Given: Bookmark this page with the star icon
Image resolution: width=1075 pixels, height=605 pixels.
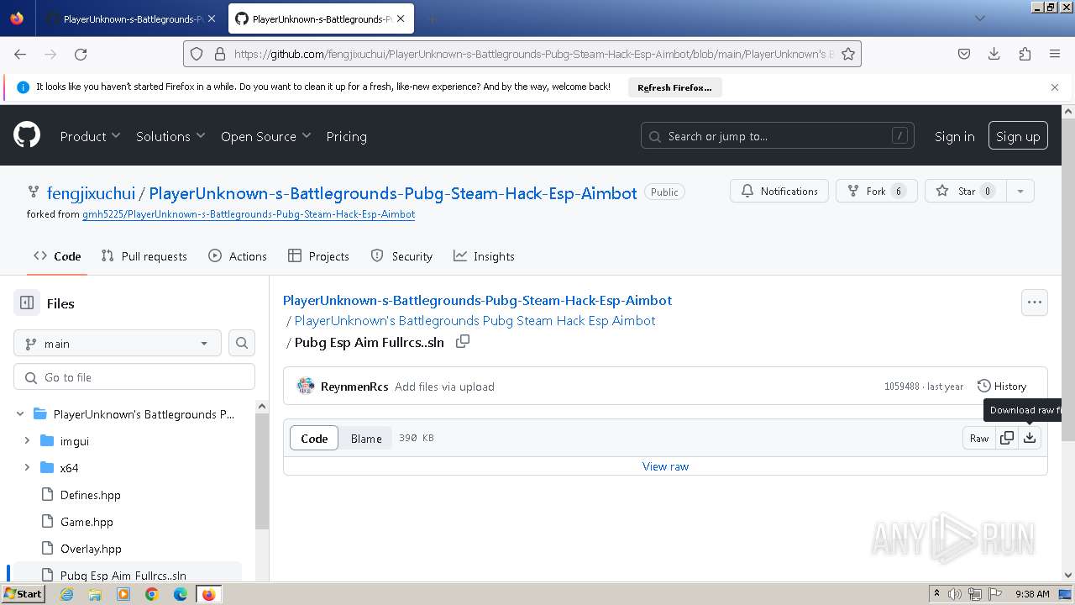Looking at the screenshot, I should tap(848, 54).
